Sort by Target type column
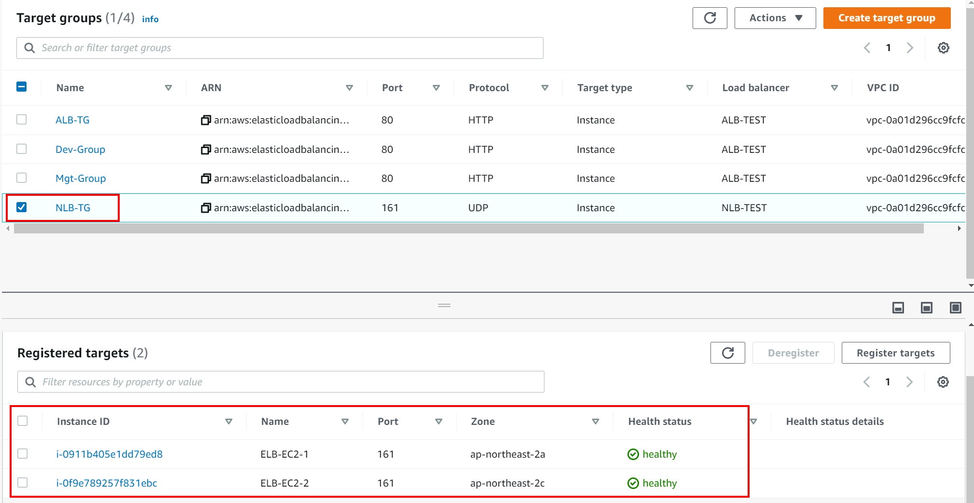974x503 pixels. pyautogui.click(x=690, y=88)
